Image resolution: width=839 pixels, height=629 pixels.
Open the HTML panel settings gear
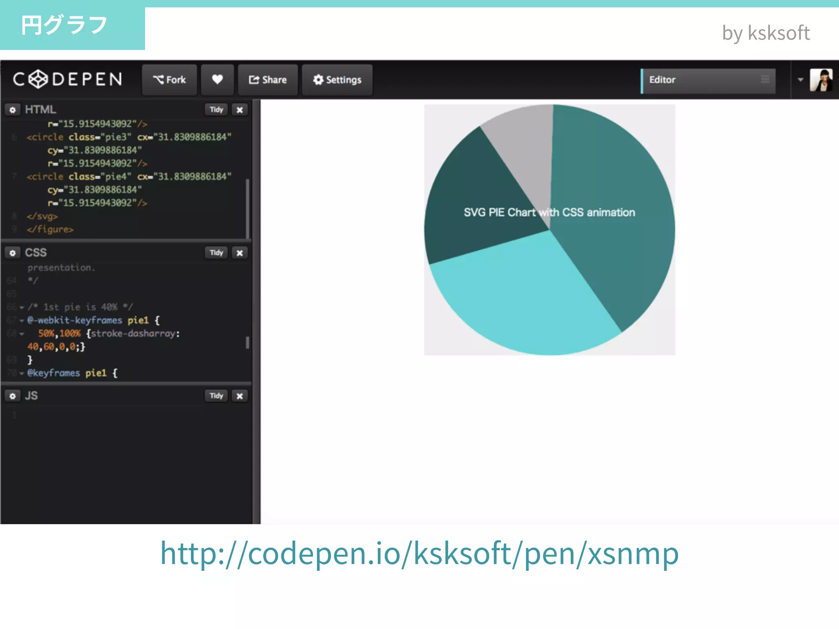(13, 110)
